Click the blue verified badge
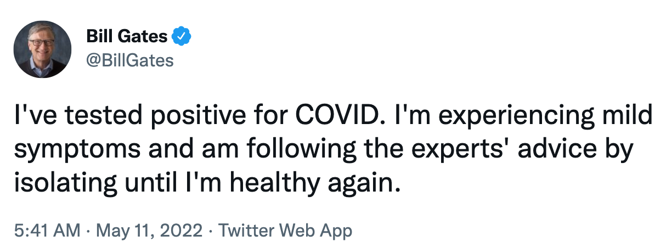The image size is (666, 247). point(181,37)
